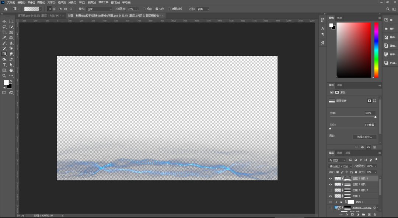The image size is (398, 218).
Task: Create a new layer with plus icon
Action: click(369, 215)
